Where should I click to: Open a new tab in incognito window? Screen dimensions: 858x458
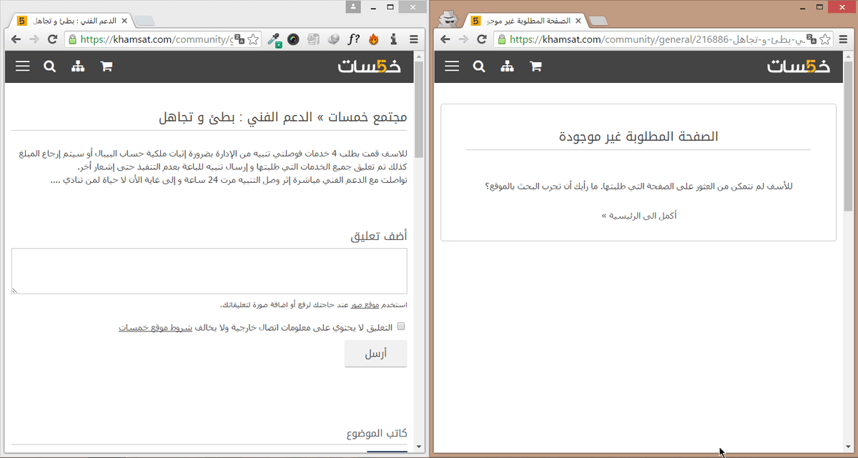(x=599, y=21)
